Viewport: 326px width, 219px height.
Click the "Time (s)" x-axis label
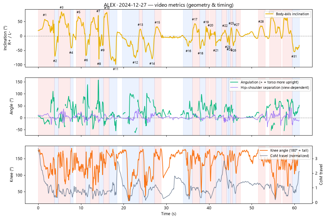point(168,214)
